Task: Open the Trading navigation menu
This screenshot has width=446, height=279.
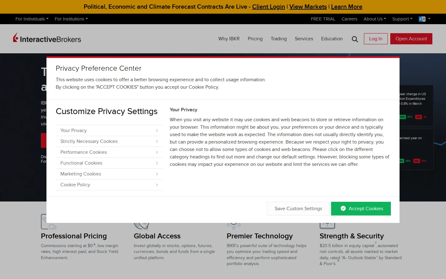Action: coord(279,39)
